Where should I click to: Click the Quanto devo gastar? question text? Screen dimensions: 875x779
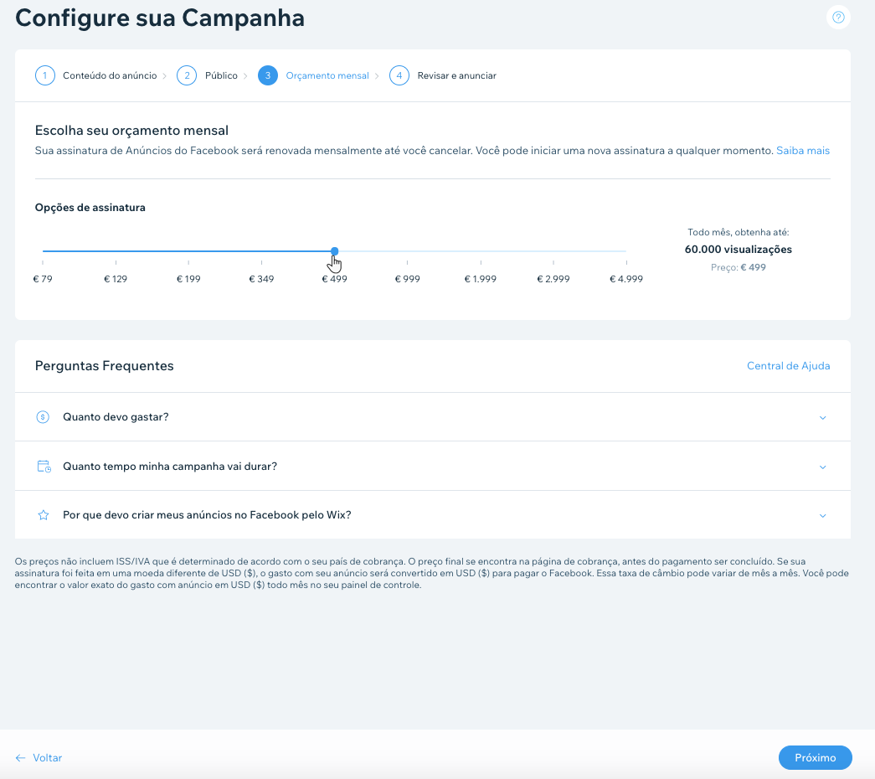(x=116, y=417)
